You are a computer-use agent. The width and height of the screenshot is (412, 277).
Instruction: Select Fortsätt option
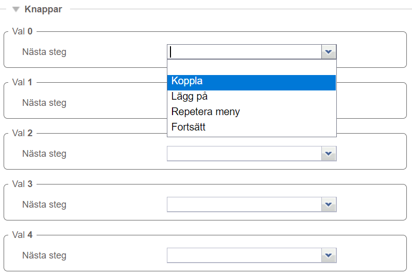pyautogui.click(x=251, y=127)
